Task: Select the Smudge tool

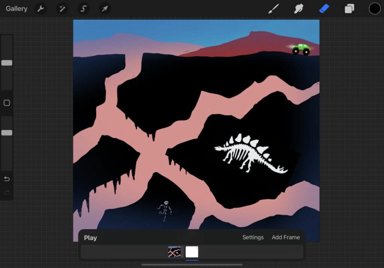Action: point(299,9)
